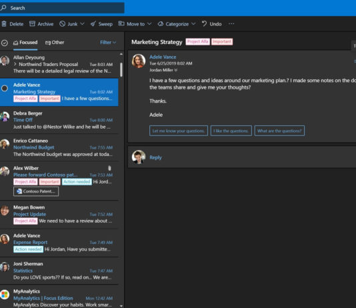Image resolution: width=356 pixels, height=308 pixels.
Task: Open Megan Bowen's Project Update email
Action: 59,214
